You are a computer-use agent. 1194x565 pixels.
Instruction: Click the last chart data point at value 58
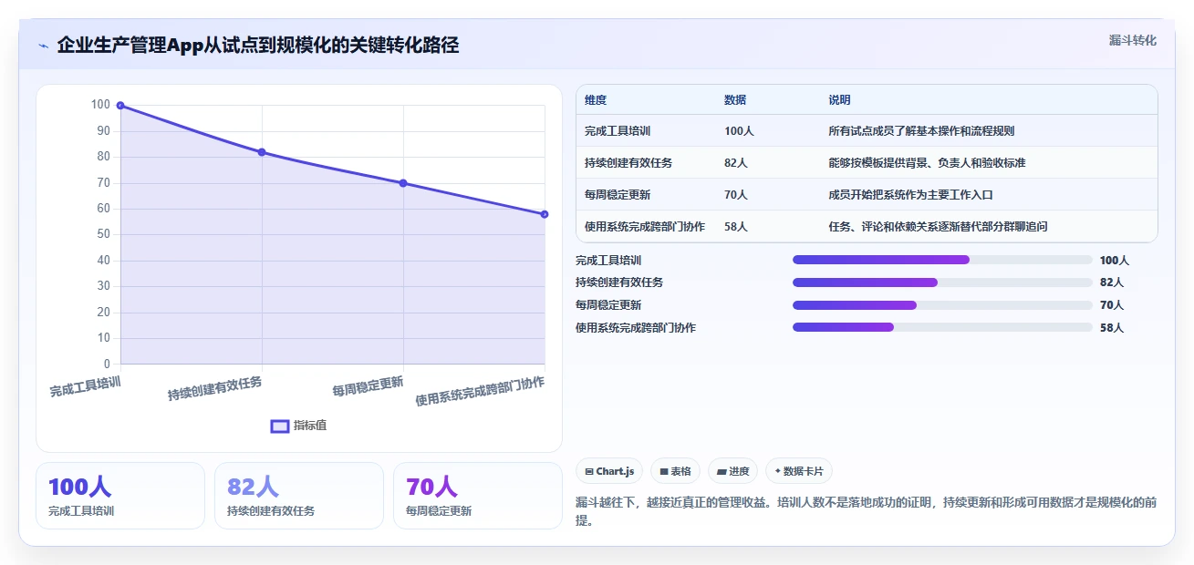(x=545, y=214)
